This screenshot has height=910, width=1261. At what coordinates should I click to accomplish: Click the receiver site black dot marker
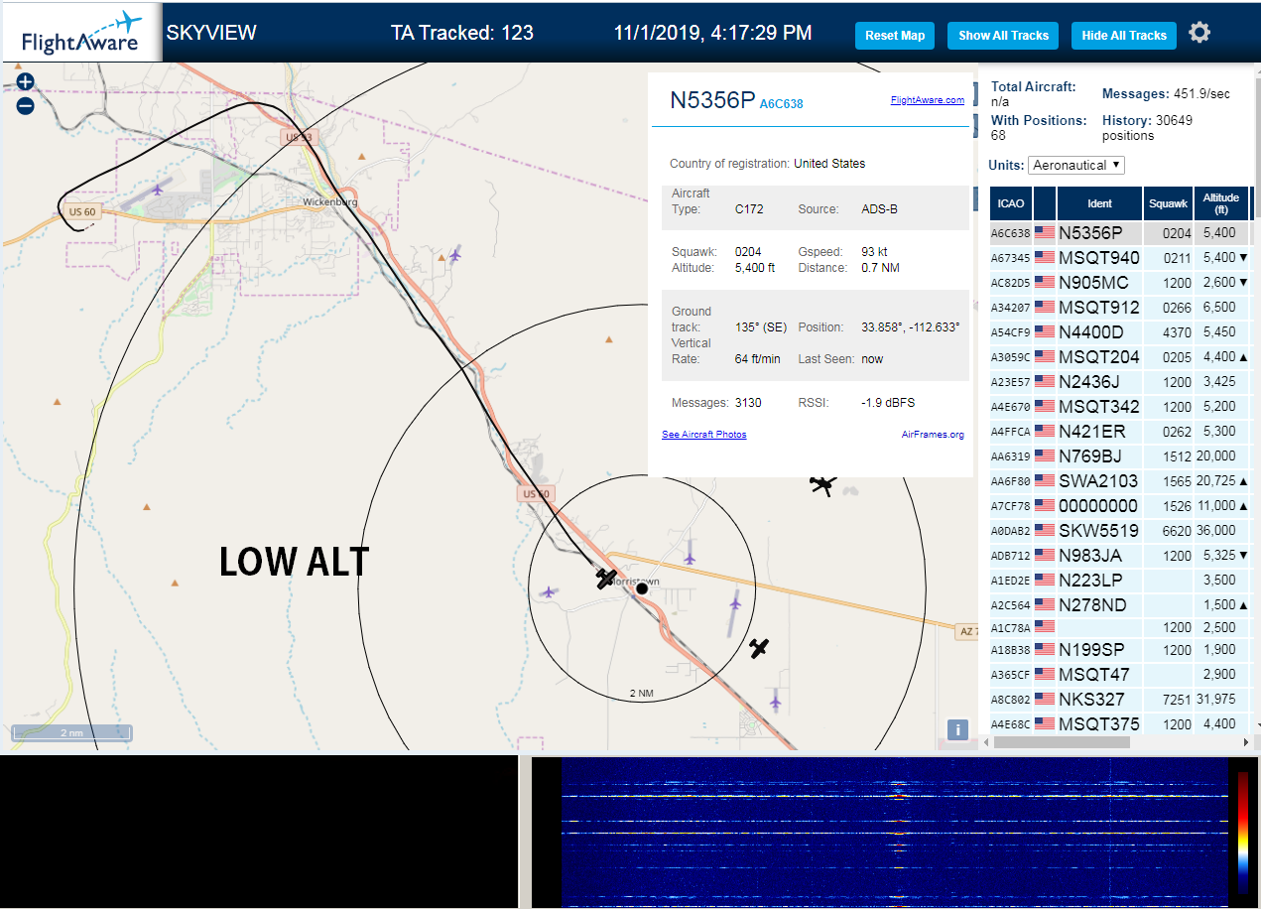pyautogui.click(x=642, y=588)
